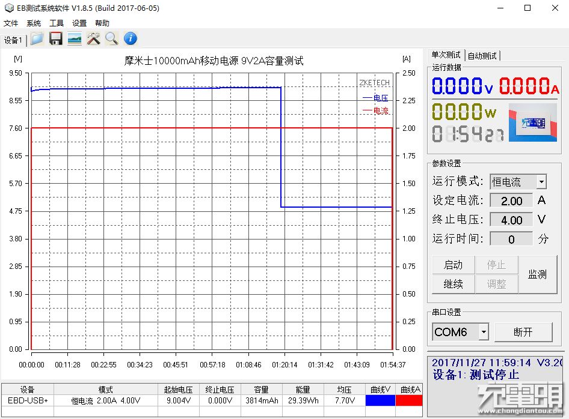
Task: Click the 模式 column header
Action: click(106, 390)
